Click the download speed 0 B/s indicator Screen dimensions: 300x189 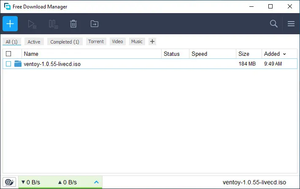(x=31, y=182)
